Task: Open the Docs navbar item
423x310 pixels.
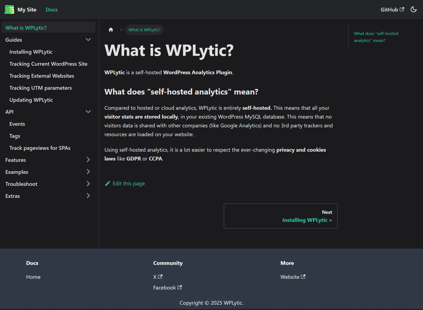Action: click(x=52, y=10)
